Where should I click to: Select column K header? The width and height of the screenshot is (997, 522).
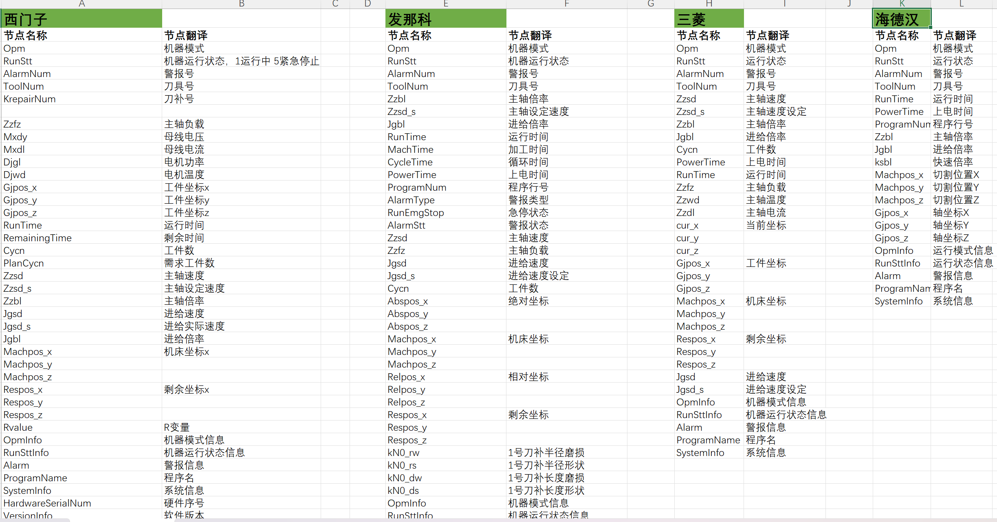(x=902, y=4)
